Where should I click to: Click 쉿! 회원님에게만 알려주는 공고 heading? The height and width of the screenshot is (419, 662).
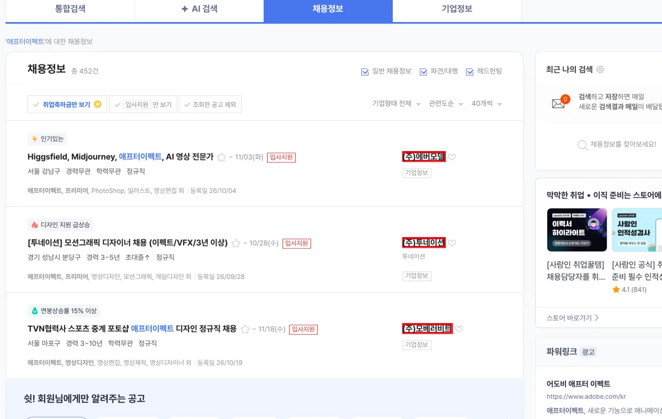coord(84,399)
